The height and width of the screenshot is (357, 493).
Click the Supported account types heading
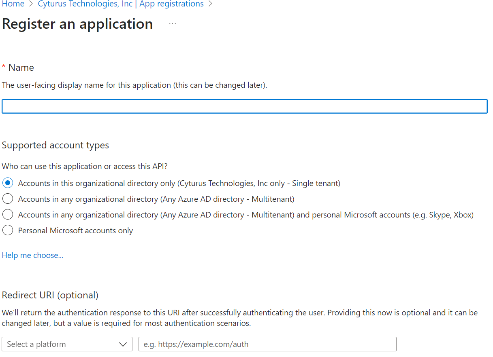pyautogui.click(x=55, y=145)
